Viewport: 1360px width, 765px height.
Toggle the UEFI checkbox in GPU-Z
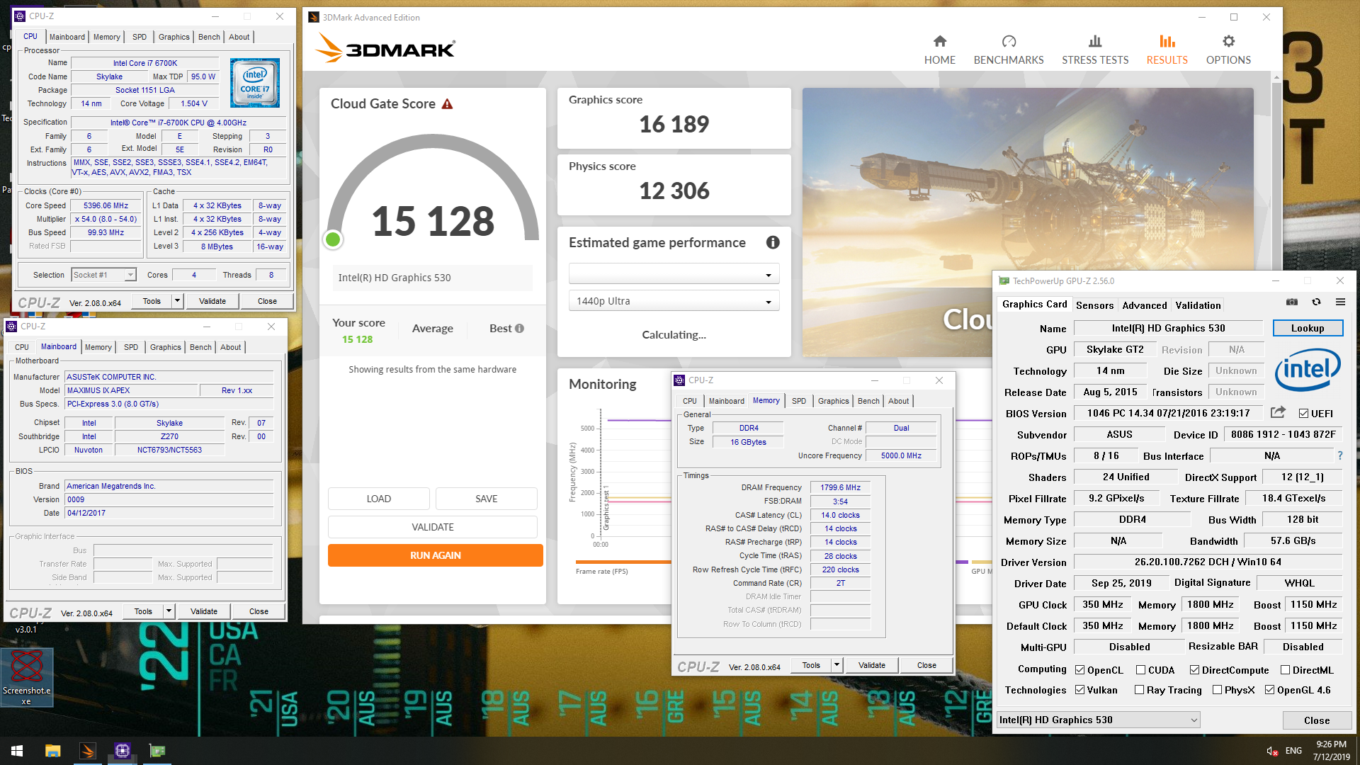point(1303,413)
